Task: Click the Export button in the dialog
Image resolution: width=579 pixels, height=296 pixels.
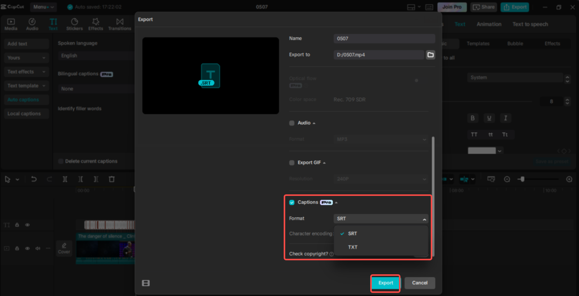Action: pos(385,283)
